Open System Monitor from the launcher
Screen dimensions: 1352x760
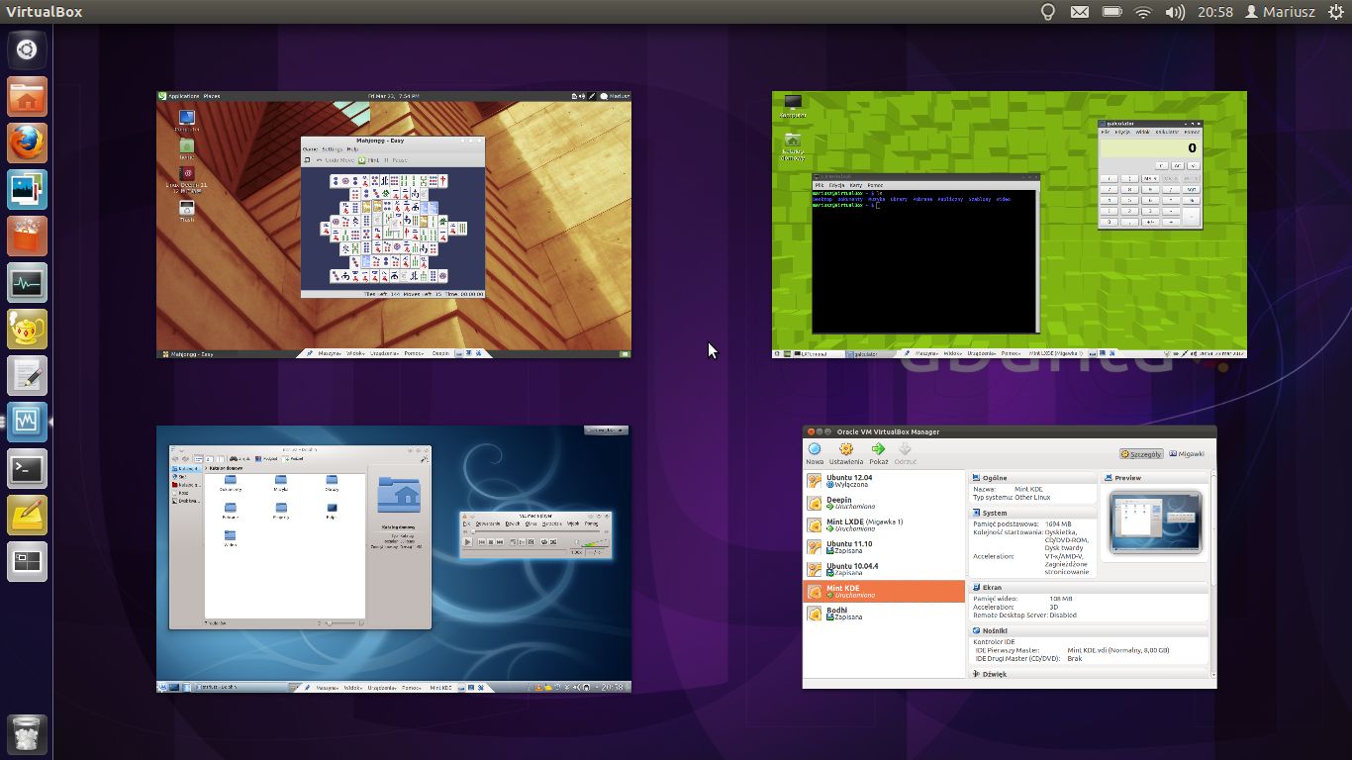click(x=27, y=283)
